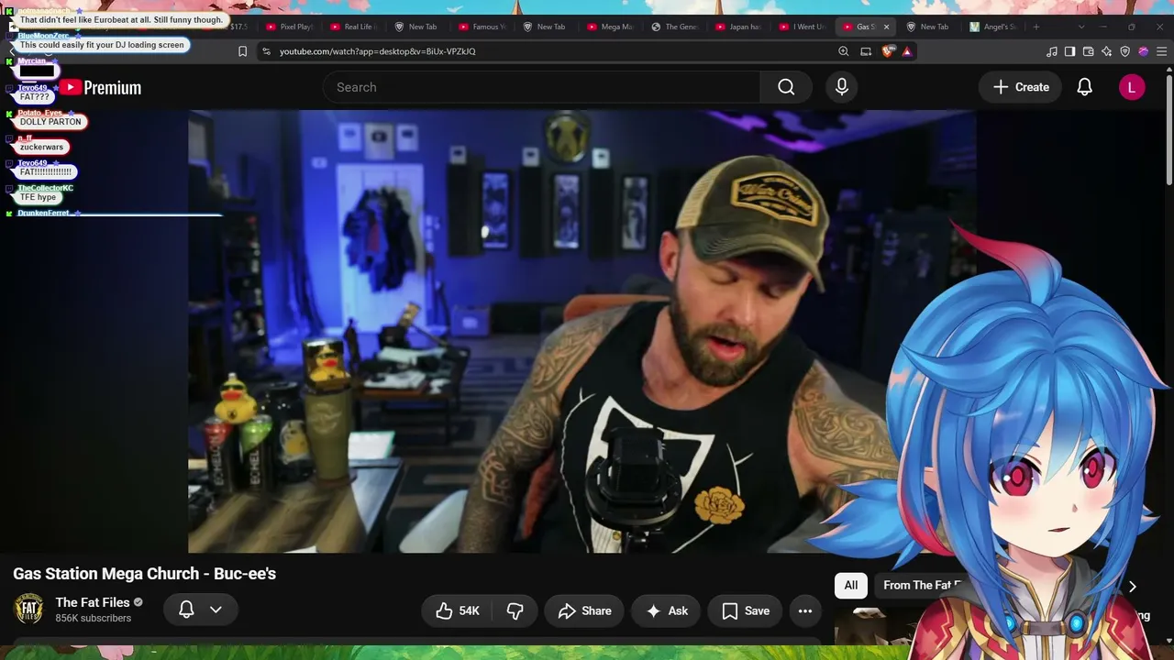Open The Fat Files channel name link

coord(93,602)
